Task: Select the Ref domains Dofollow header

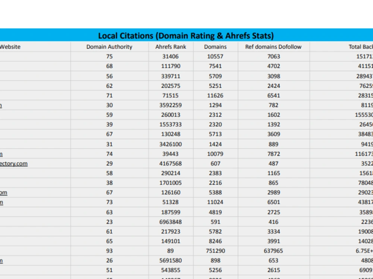Action: (273, 47)
